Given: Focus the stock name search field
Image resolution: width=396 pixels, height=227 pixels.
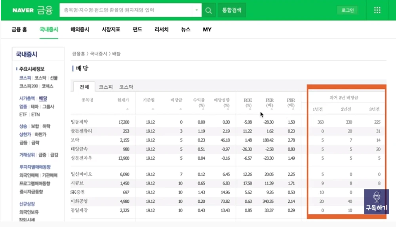Looking at the screenshot, I should click(x=126, y=10).
